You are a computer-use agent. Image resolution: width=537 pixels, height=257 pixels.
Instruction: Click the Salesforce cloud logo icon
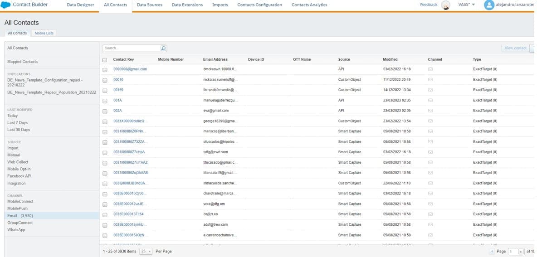[6, 5]
